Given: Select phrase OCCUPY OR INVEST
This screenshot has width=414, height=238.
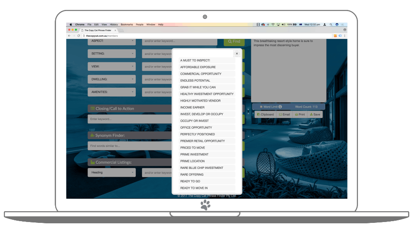Looking at the screenshot, I should (207, 121).
